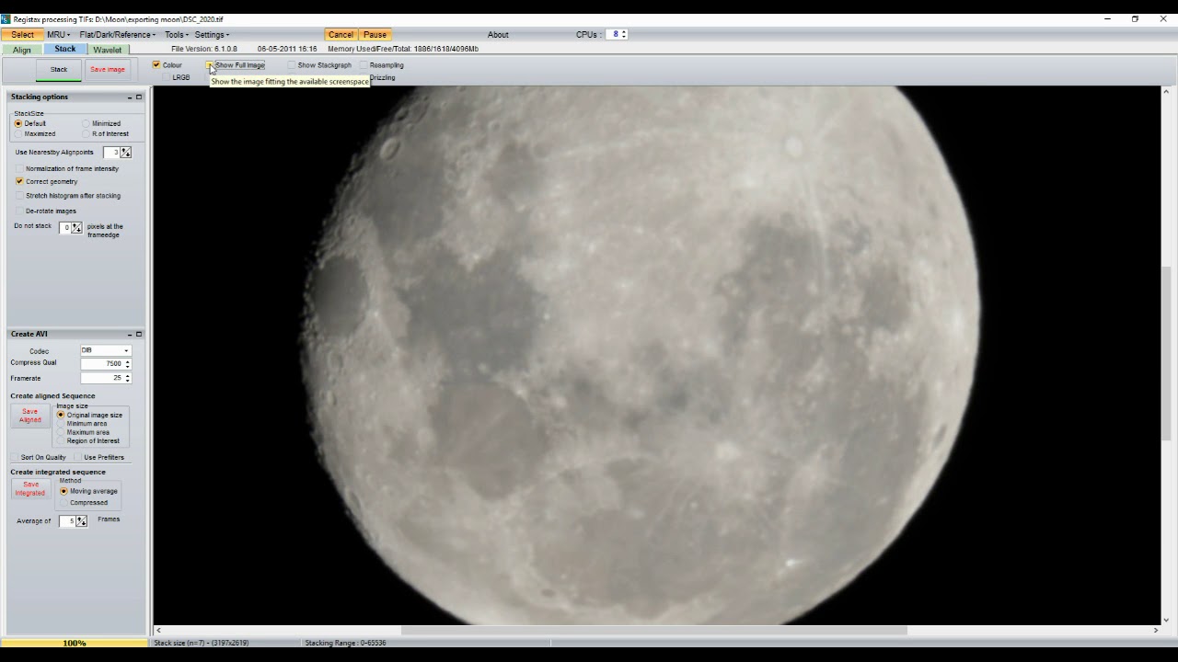The height and width of the screenshot is (662, 1178).
Task: Toggle the Colour checkbox
Action: point(156,65)
